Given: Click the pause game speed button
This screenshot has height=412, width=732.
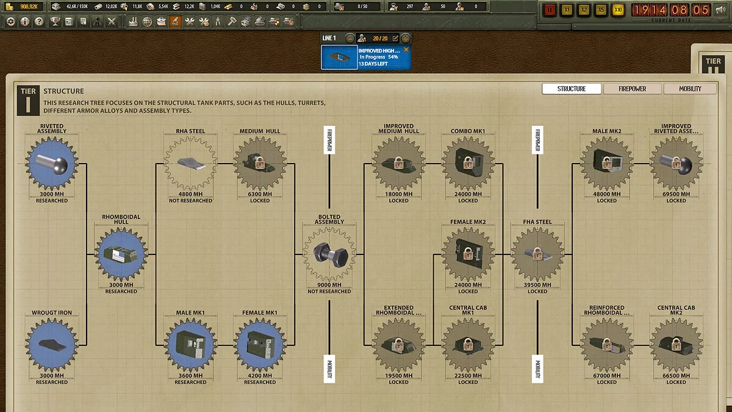Looking at the screenshot, I should coord(550,10).
